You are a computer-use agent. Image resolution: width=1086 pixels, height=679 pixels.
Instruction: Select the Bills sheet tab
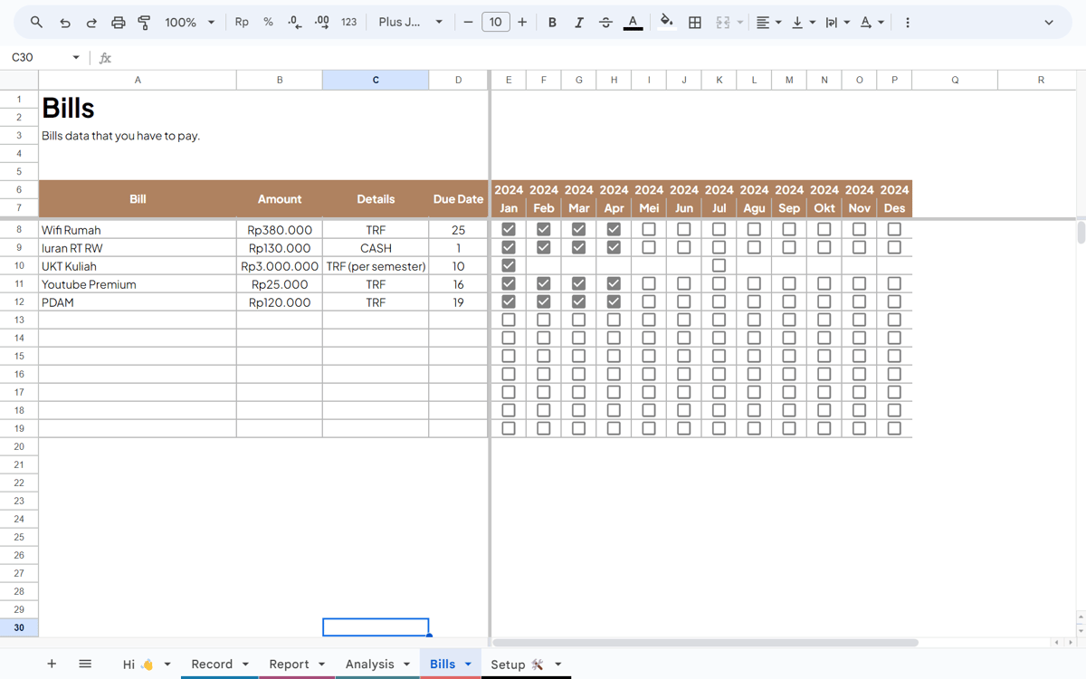pyautogui.click(x=443, y=664)
